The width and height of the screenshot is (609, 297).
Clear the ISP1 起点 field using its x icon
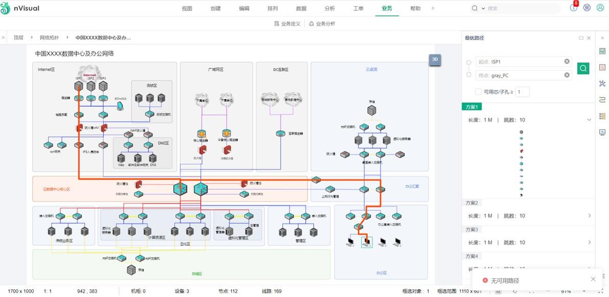(567, 61)
